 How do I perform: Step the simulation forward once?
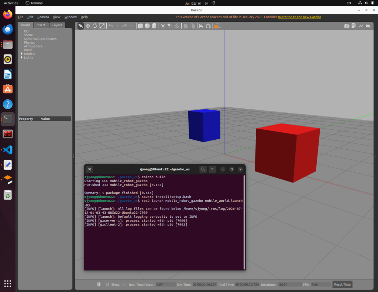[107, 284]
